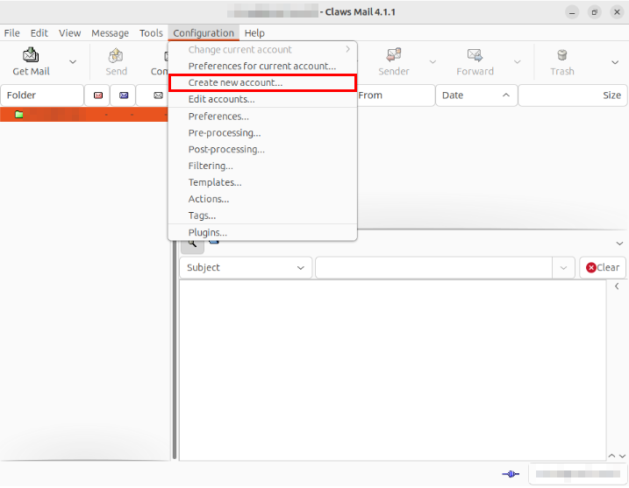The height and width of the screenshot is (488, 629).
Task: Open the Help menu
Action: coord(254,32)
